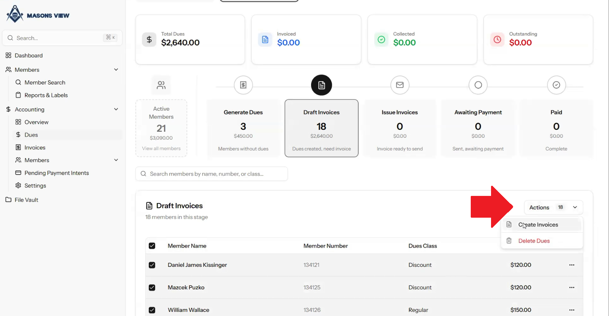Deselect Daniel James Kissinger's checkbox
609x316 pixels.
pos(152,265)
